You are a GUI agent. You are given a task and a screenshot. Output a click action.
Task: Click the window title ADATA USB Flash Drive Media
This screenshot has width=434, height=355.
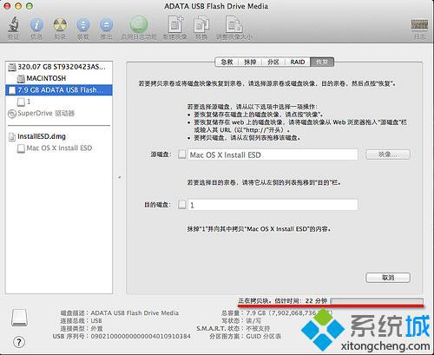pos(216,6)
